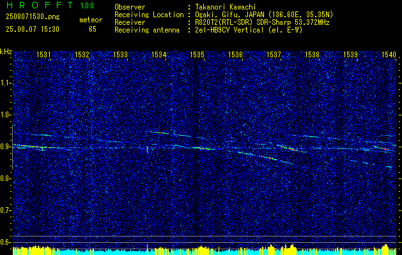This screenshot has width=402, height=255.
Task: Click the 1533 time marker
Action: 120,54
